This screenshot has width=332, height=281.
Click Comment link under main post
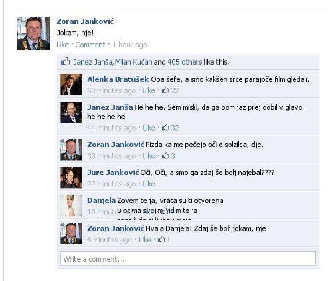[90, 45]
